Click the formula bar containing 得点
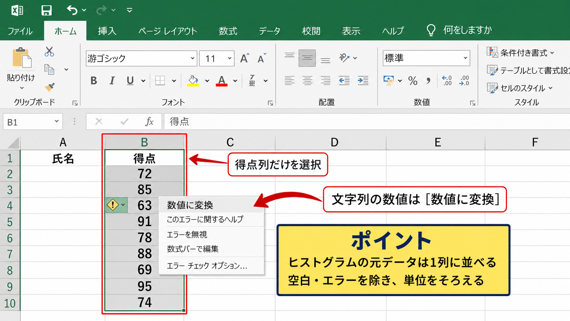The height and width of the screenshot is (321, 570). tap(367, 122)
